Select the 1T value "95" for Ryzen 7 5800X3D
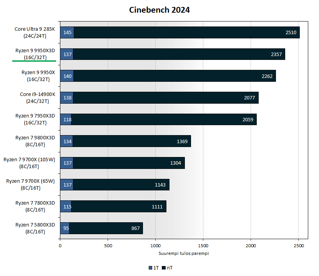 66,228
